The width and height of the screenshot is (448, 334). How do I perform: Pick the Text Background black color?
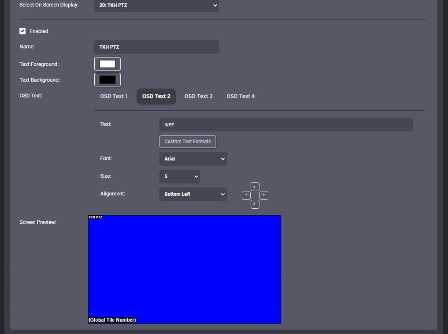pos(107,80)
